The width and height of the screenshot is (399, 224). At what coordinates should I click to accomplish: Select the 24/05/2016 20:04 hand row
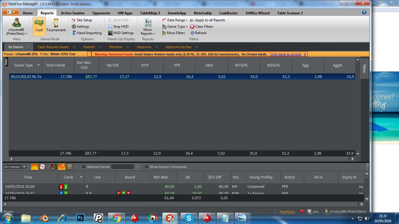pyautogui.click(x=184, y=187)
